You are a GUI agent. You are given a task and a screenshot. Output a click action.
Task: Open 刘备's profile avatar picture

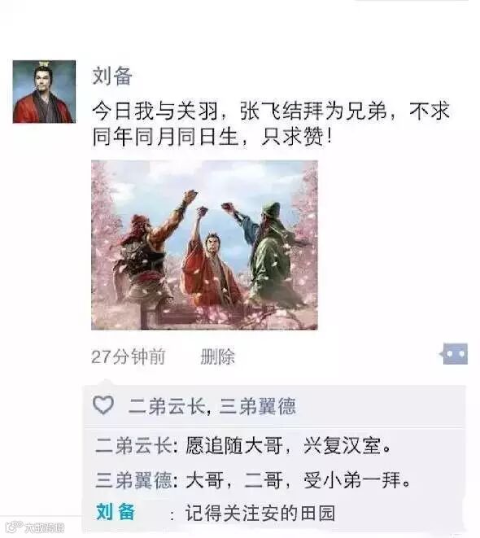coord(44,92)
